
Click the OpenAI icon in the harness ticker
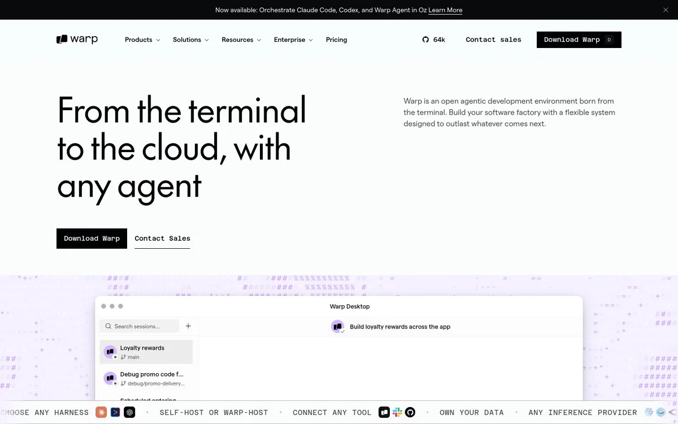click(129, 412)
